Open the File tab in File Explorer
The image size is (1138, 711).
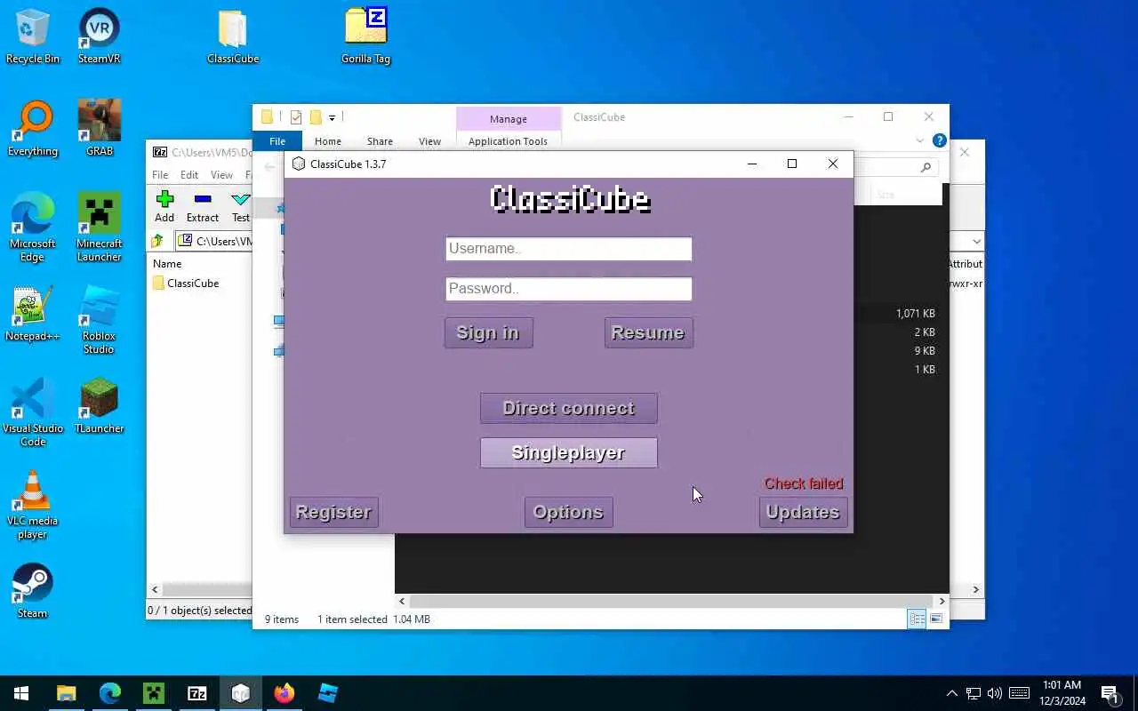point(277,141)
